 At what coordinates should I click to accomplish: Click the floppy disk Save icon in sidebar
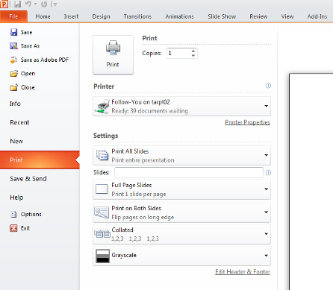pyautogui.click(x=13, y=32)
